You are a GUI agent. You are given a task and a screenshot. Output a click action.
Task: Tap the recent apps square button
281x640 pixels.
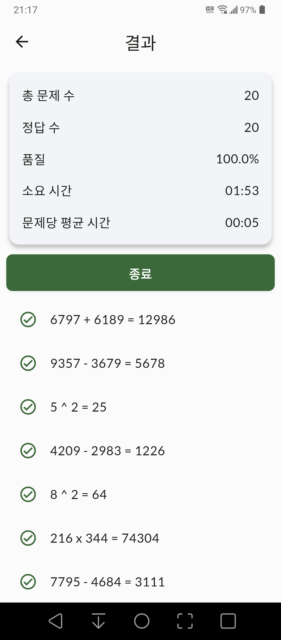pyautogui.click(x=228, y=621)
